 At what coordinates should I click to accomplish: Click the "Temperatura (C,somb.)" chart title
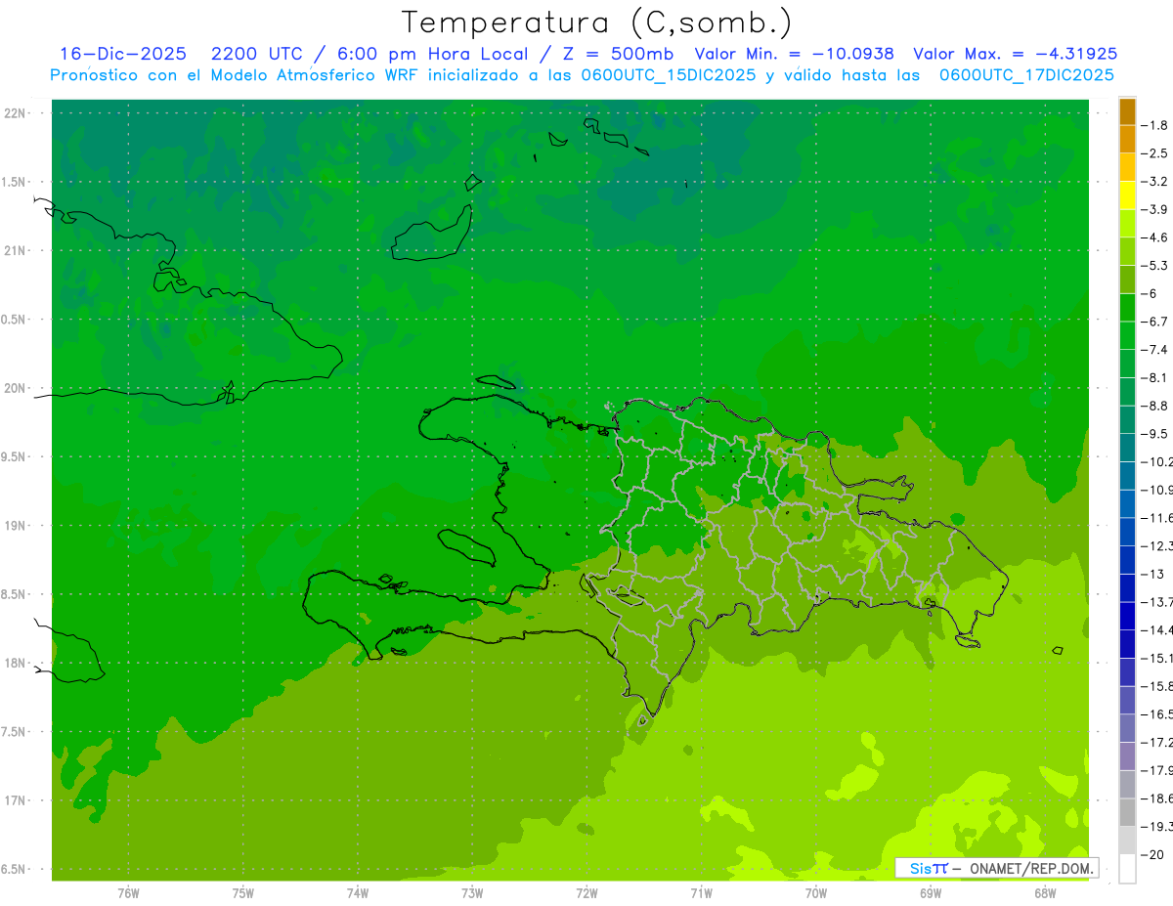click(x=596, y=23)
